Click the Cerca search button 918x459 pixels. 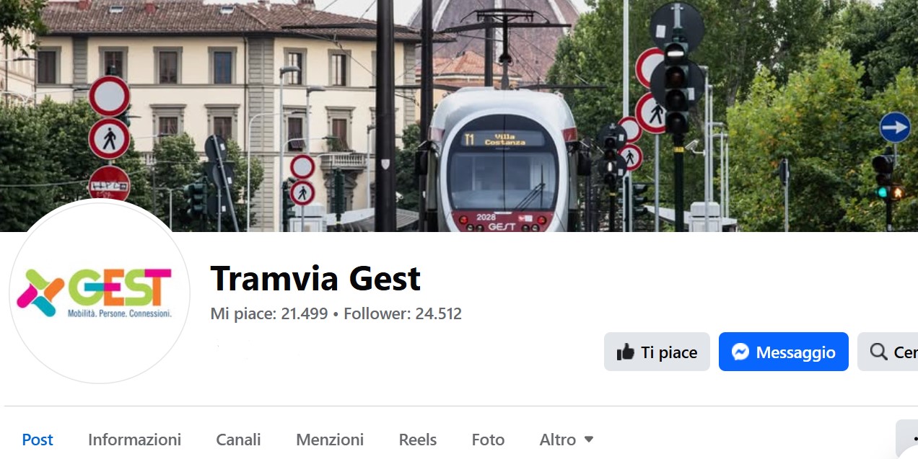tap(888, 352)
